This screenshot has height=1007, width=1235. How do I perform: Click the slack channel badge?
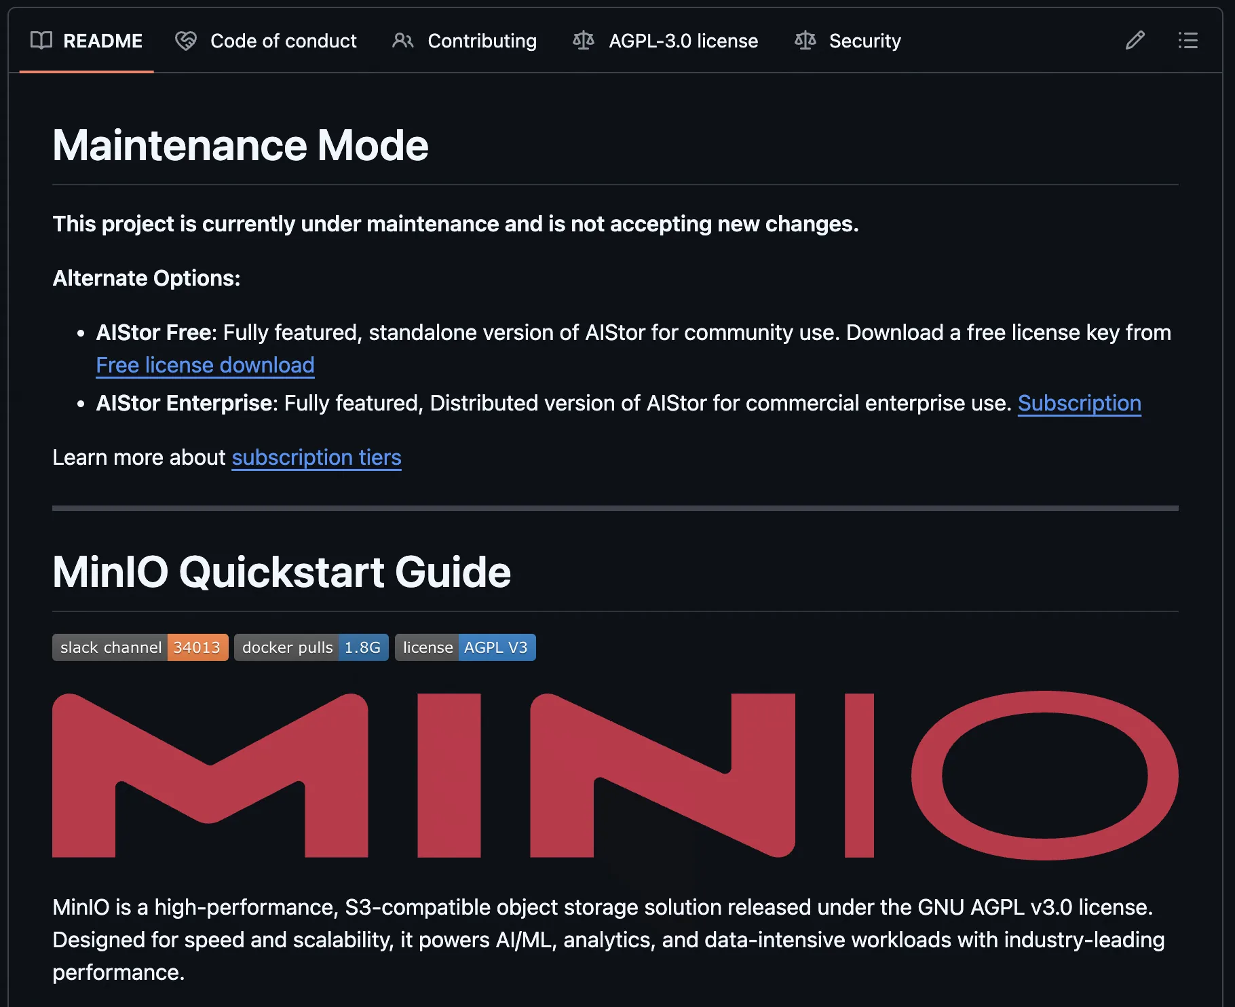(140, 647)
